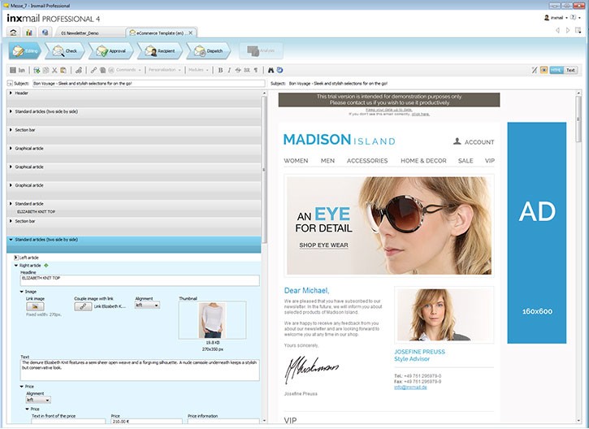589x429 pixels.
Task: Click the back navigation arrow at top right
Action: [557, 30]
